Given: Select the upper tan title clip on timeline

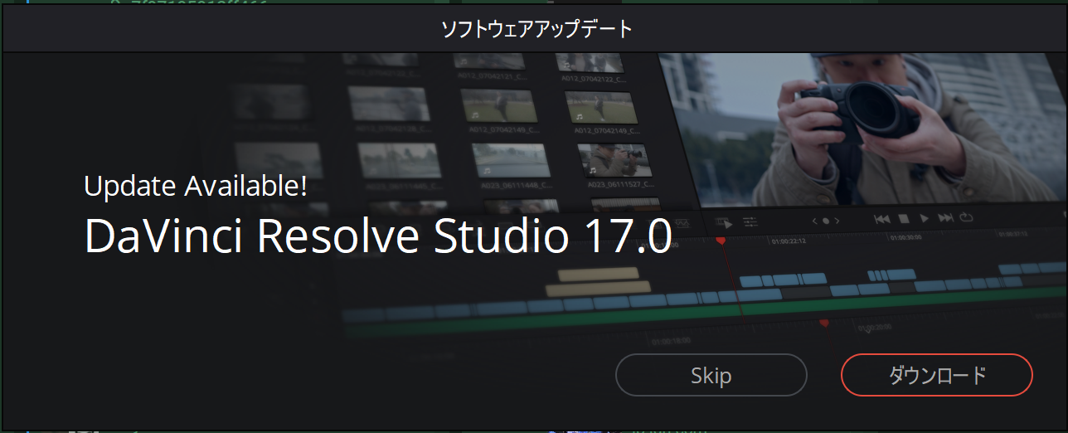Looking at the screenshot, I should coord(598,273).
